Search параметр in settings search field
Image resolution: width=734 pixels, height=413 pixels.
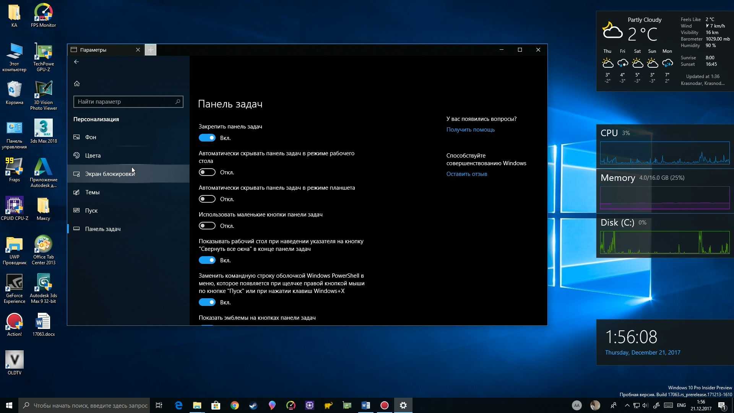point(128,101)
